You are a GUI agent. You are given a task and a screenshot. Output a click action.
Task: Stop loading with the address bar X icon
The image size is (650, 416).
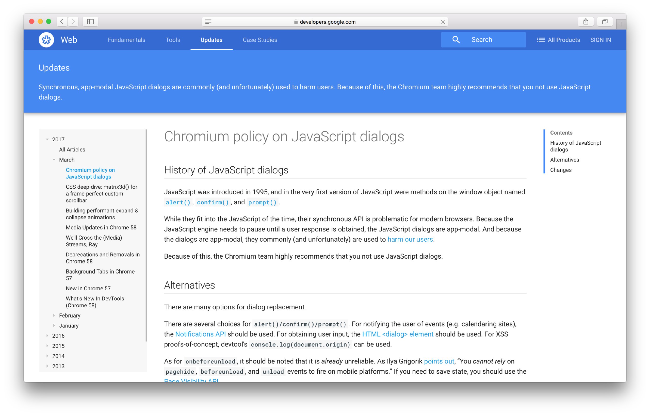pyautogui.click(x=443, y=22)
